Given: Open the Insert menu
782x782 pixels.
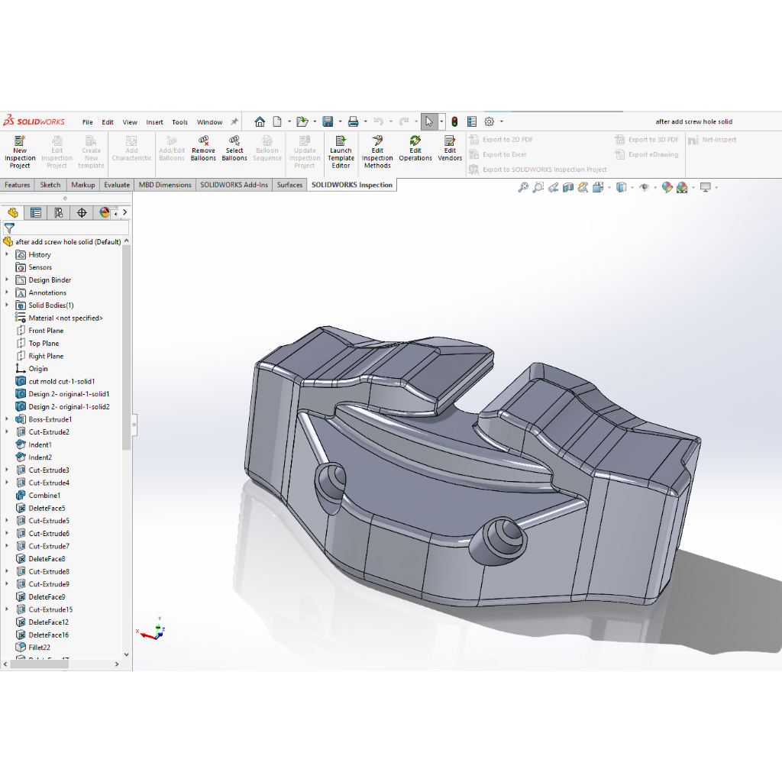Looking at the screenshot, I should tap(154, 122).
